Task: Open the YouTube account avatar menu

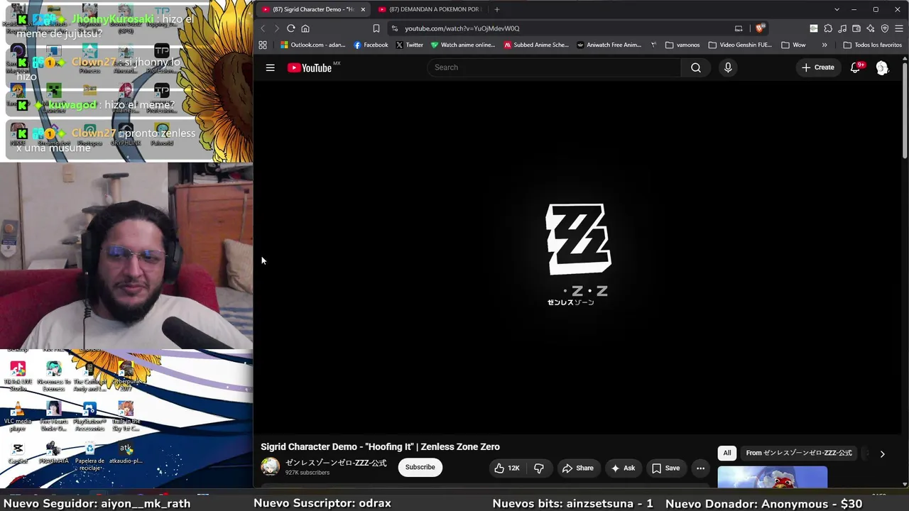Action: click(882, 67)
